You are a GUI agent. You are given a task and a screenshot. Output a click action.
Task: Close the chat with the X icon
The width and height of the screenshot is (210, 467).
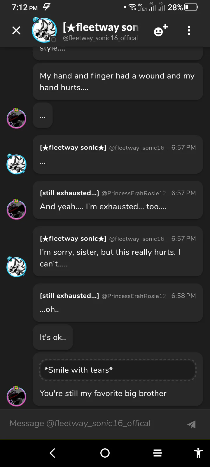(x=16, y=30)
